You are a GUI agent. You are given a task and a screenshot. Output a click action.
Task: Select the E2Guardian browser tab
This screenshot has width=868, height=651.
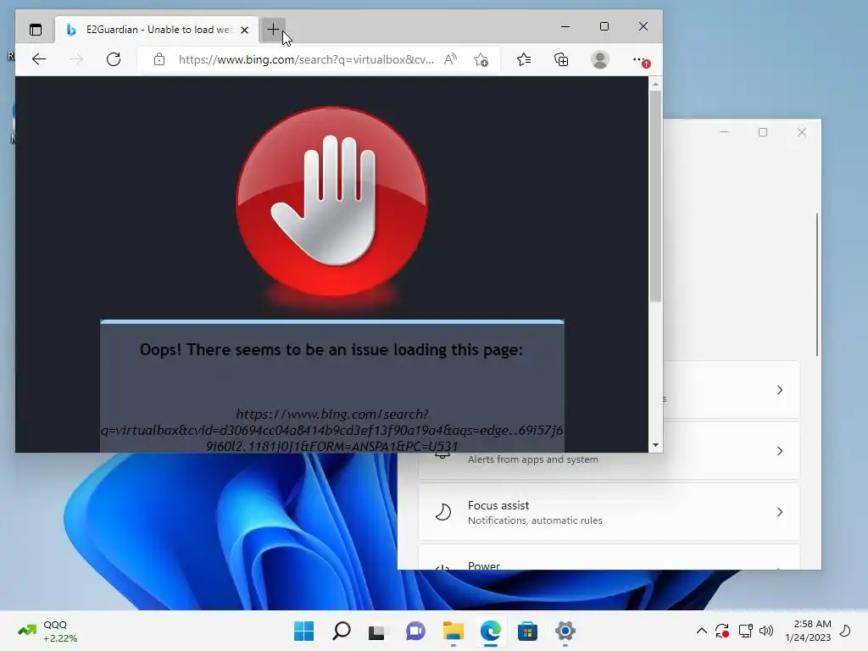coord(157,30)
